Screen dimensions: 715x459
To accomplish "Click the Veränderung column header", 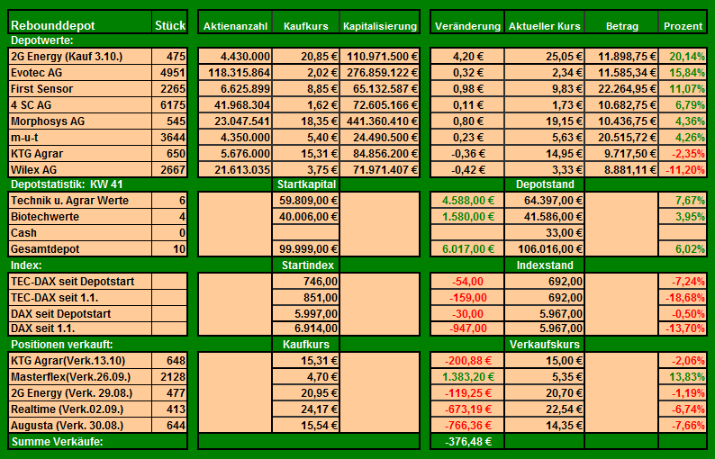I will click(467, 22).
